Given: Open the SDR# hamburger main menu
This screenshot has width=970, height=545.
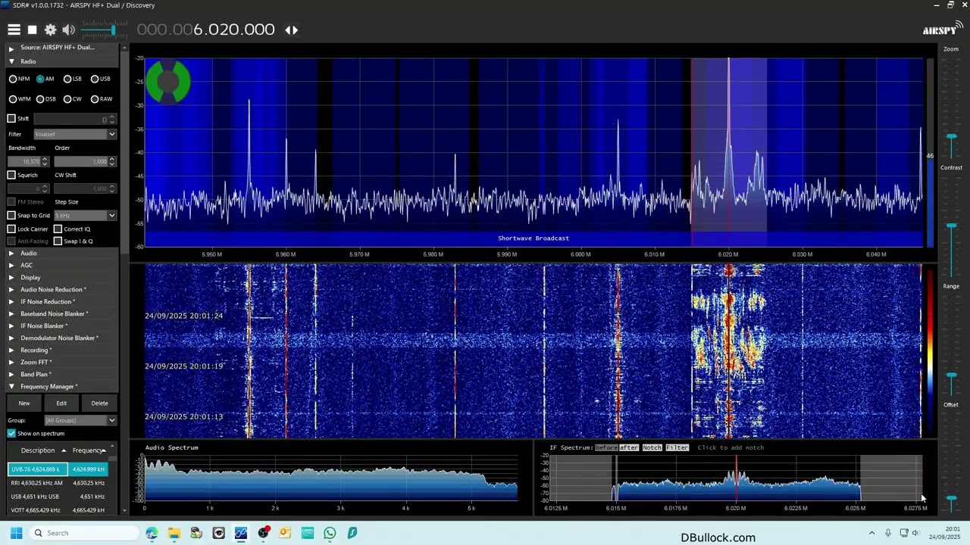Looking at the screenshot, I should coord(14,30).
